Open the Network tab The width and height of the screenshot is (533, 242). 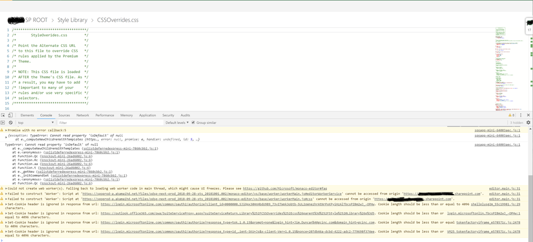coord(83,115)
